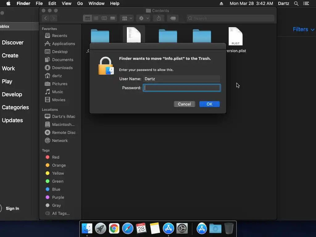The width and height of the screenshot is (316, 237).
Task: Open the Go menu
Action: [80, 3]
